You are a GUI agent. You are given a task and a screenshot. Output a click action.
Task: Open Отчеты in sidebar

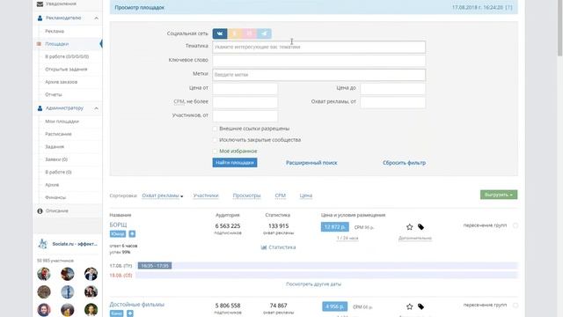[x=54, y=94]
